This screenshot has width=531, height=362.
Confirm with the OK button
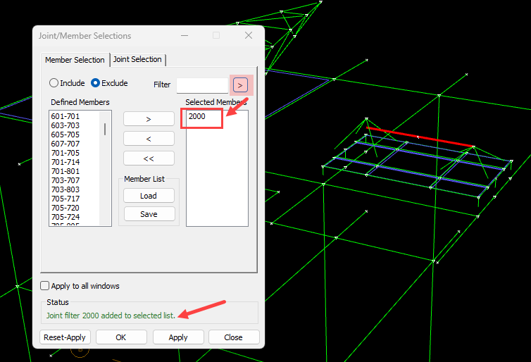(121, 337)
